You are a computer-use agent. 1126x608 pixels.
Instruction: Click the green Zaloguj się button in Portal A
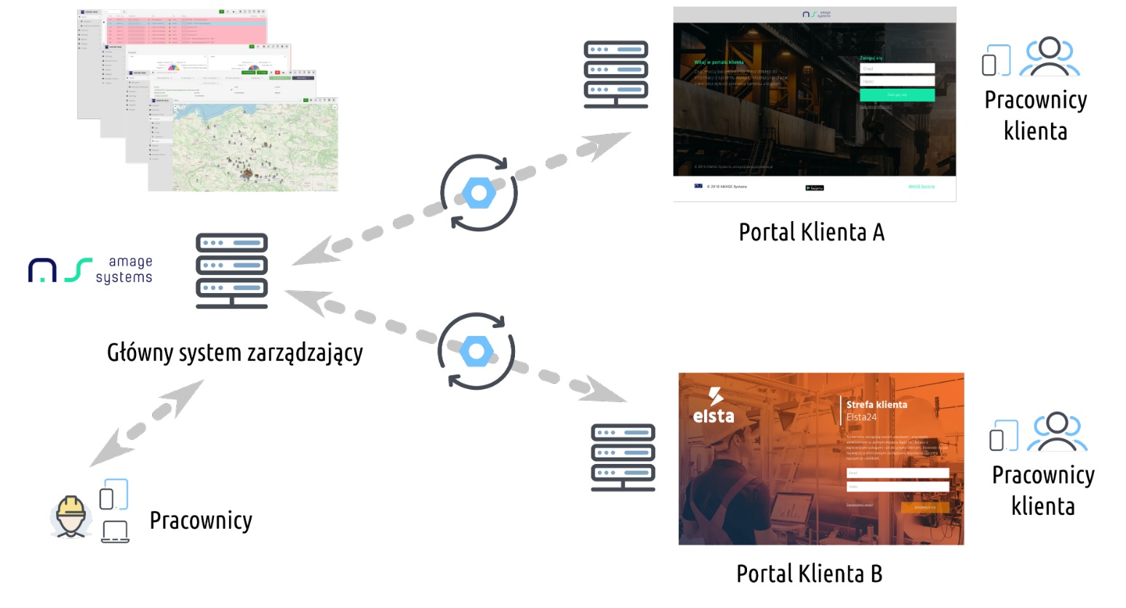(x=898, y=95)
